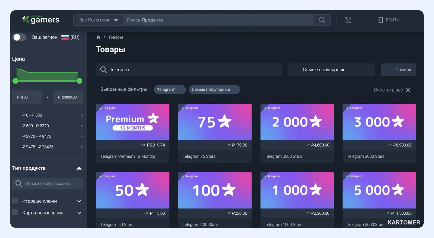
Task: Go to home via breadcrumb icon
Action: (98, 37)
